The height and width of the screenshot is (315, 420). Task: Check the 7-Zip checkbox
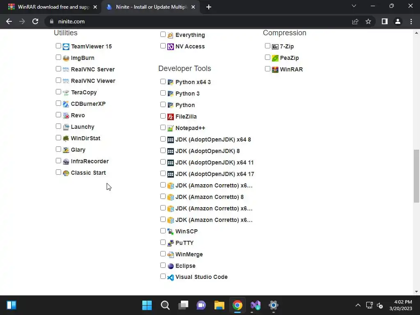tap(267, 46)
